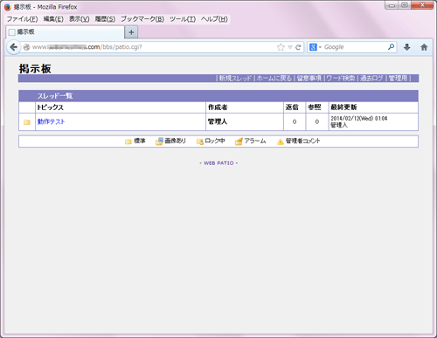
Task: Click the 管理者コメント warning icon
Action: click(281, 141)
